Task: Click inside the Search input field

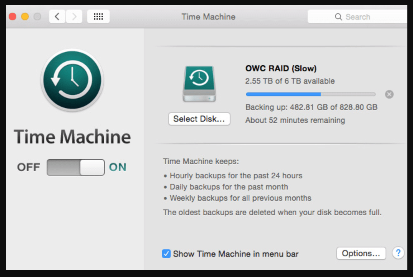Action: pos(361,17)
